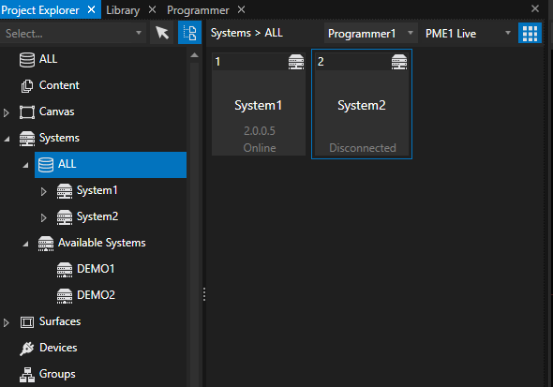Close the Library tab
Viewport: 553px width, 387px height.
pyautogui.click(x=153, y=9)
